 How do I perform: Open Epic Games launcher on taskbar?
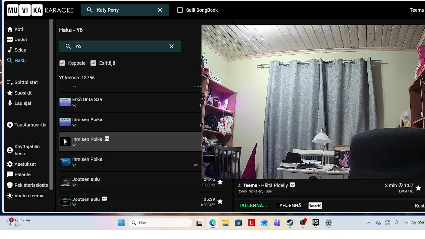[316, 223]
